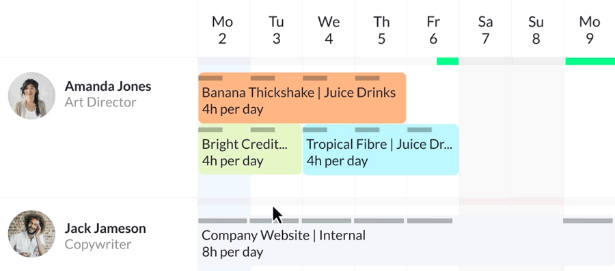Click the green availability bar on Friday 6
The image size is (615, 271).
coord(448,61)
